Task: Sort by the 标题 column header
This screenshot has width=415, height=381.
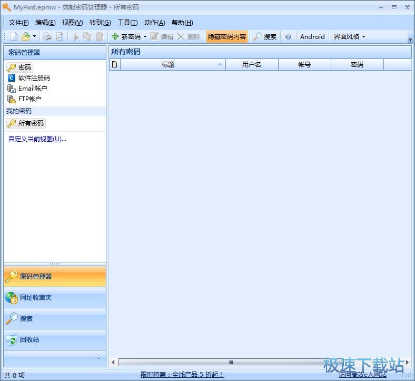Action: [x=168, y=65]
